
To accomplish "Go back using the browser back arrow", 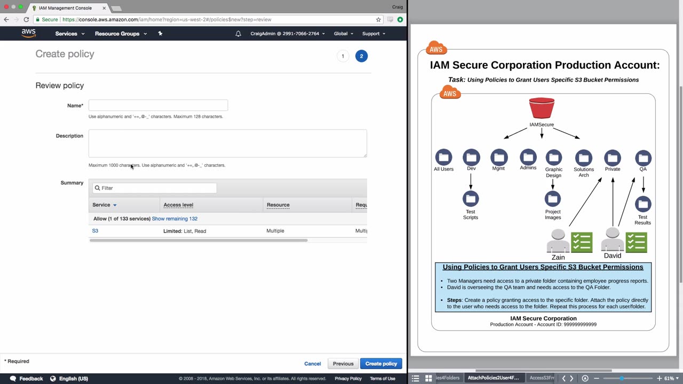I will (x=6, y=20).
